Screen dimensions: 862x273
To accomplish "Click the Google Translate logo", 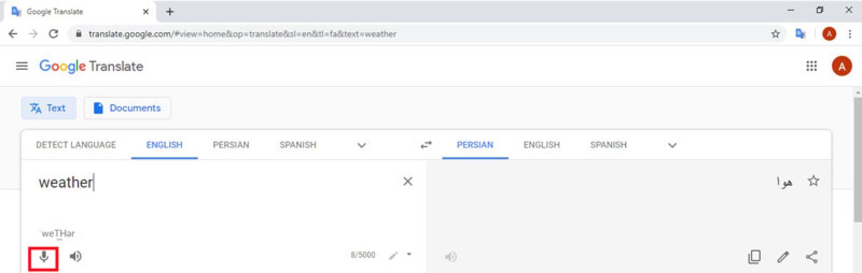I will pyautogui.click(x=91, y=66).
